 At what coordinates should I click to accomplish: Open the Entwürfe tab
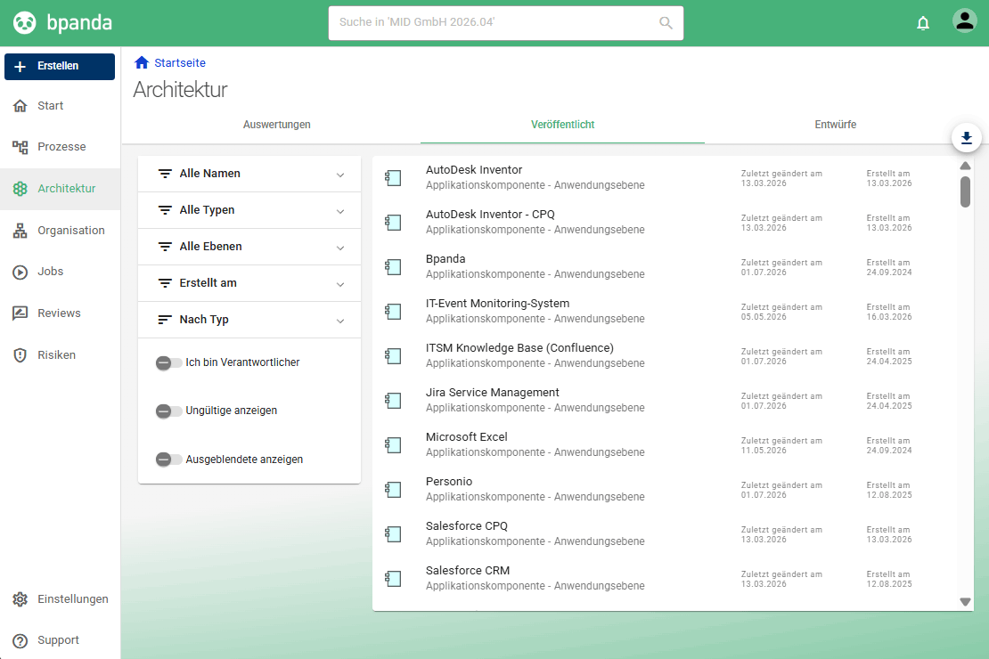835,125
